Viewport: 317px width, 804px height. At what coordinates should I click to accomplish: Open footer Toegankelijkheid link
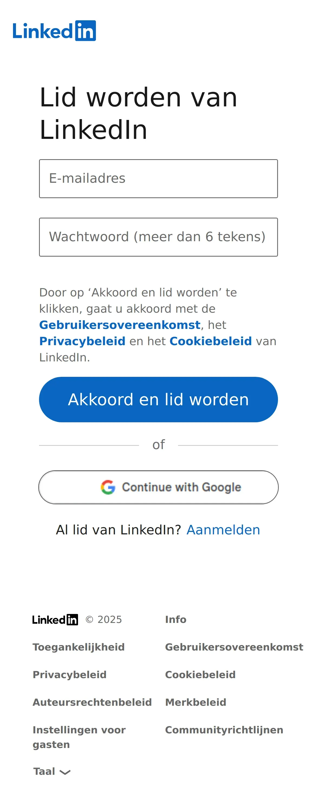tap(79, 647)
